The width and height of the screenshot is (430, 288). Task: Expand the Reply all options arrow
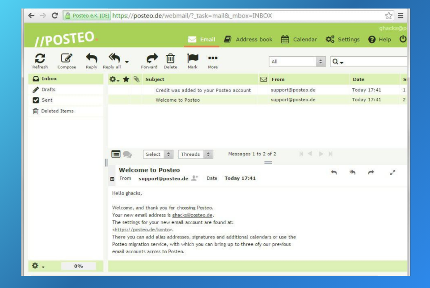pyautogui.click(x=126, y=62)
